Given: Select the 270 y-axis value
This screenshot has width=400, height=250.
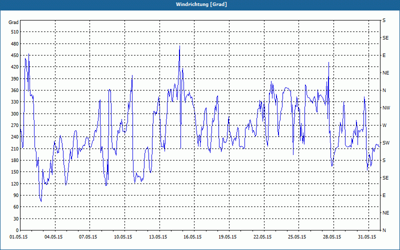Looking at the screenshot, I should [x=14, y=125].
